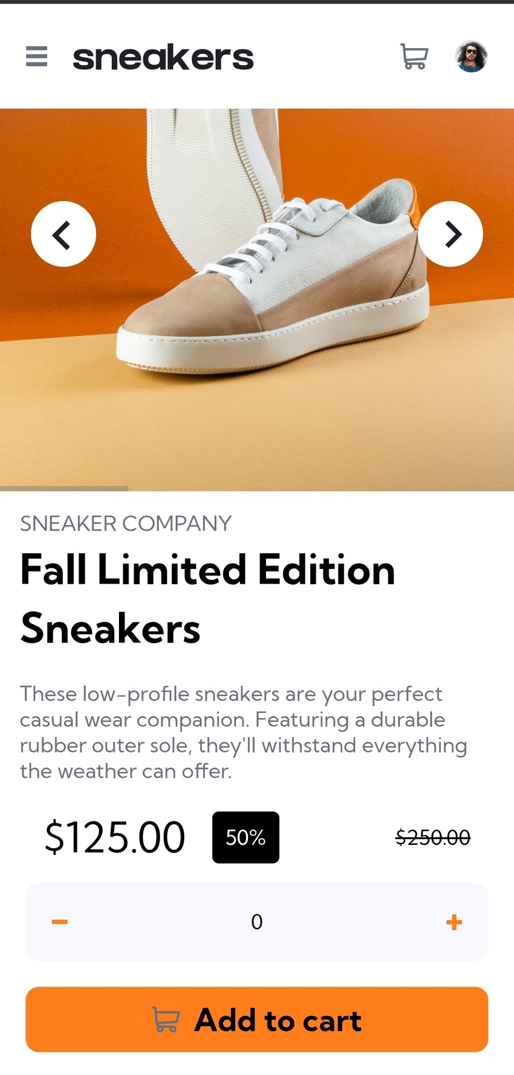This screenshot has height=1075, width=514.
Task: Click the Fall Limited Edition Sneakers heading
Action: 208,599
